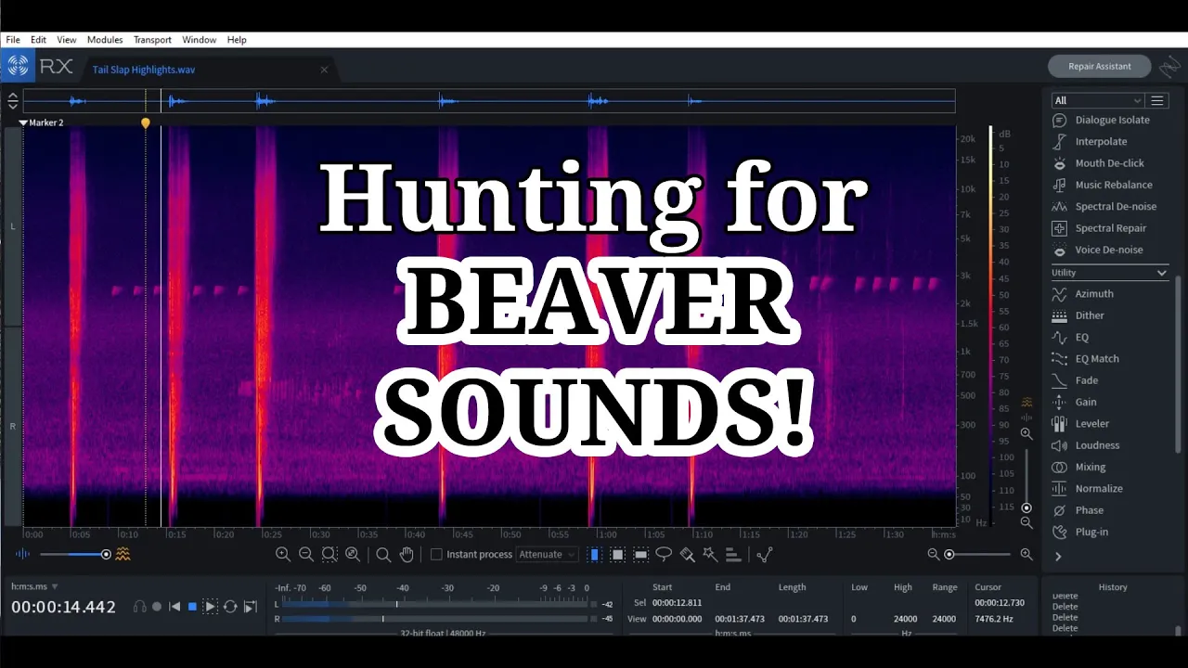Viewport: 1188px width, 668px height.
Task: Click the spectrogram view icon beside opacity slider
Action: [123, 554]
